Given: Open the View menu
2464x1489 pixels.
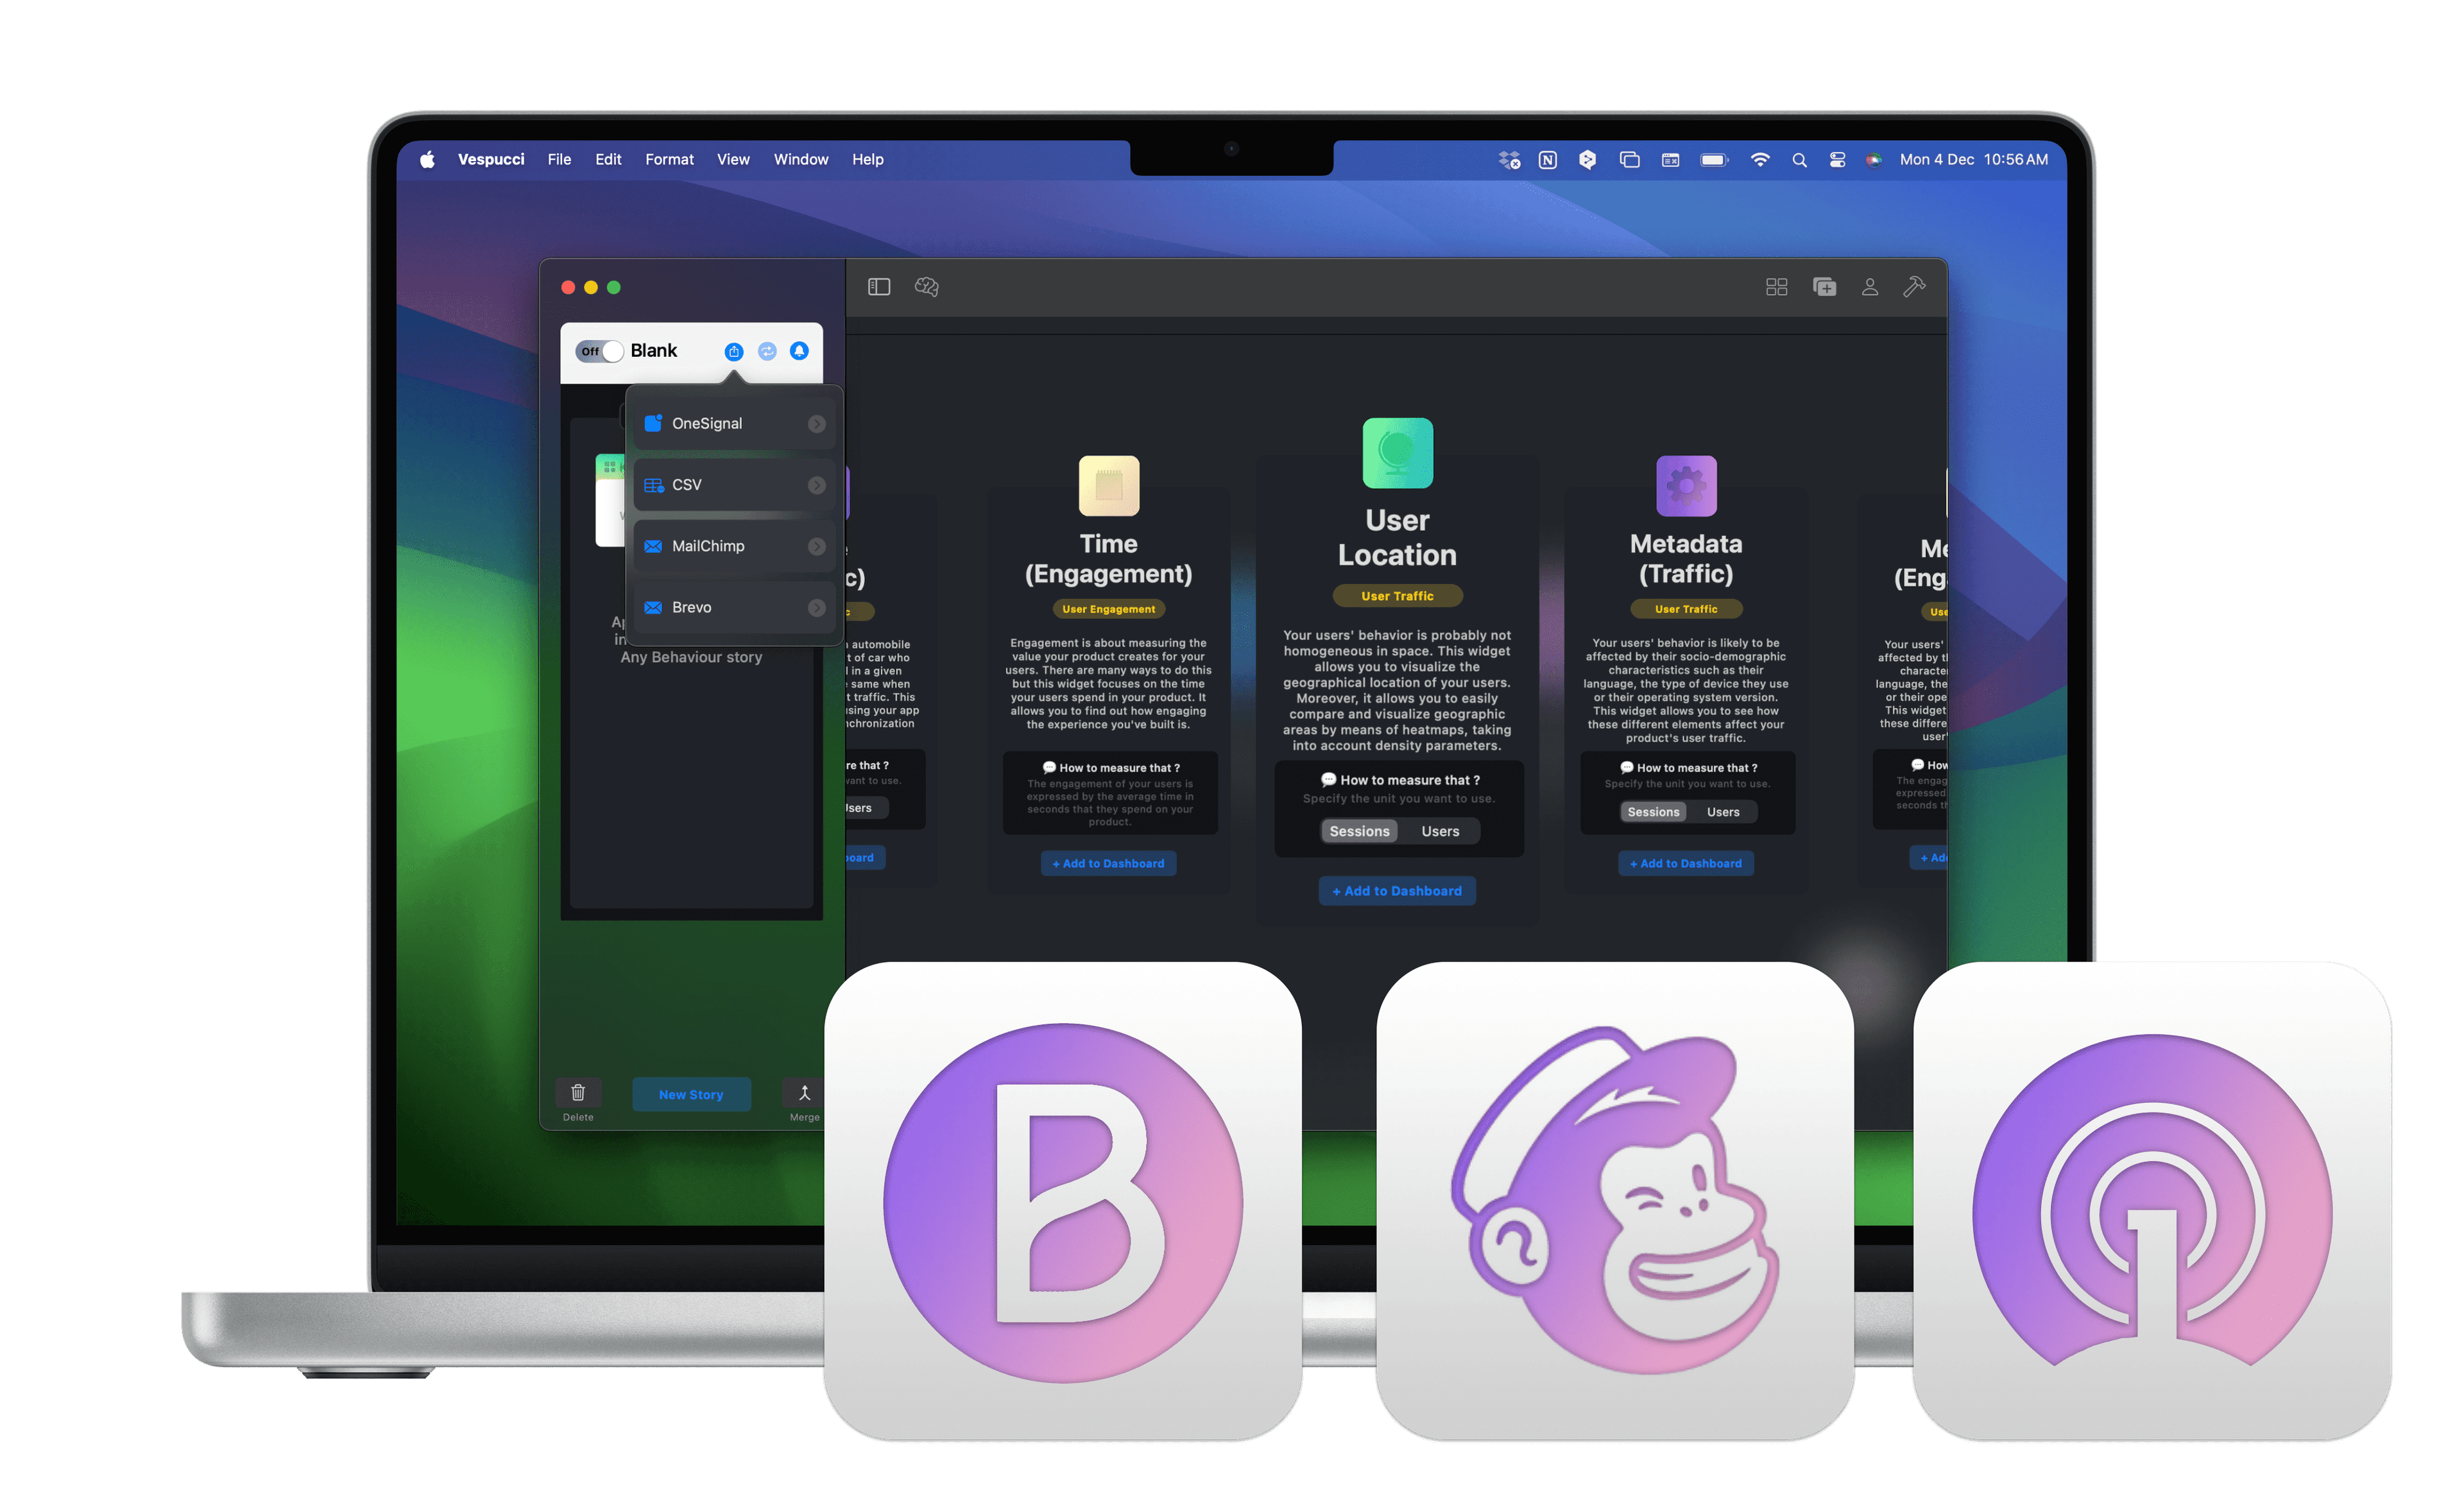Looking at the screenshot, I should (x=733, y=160).
